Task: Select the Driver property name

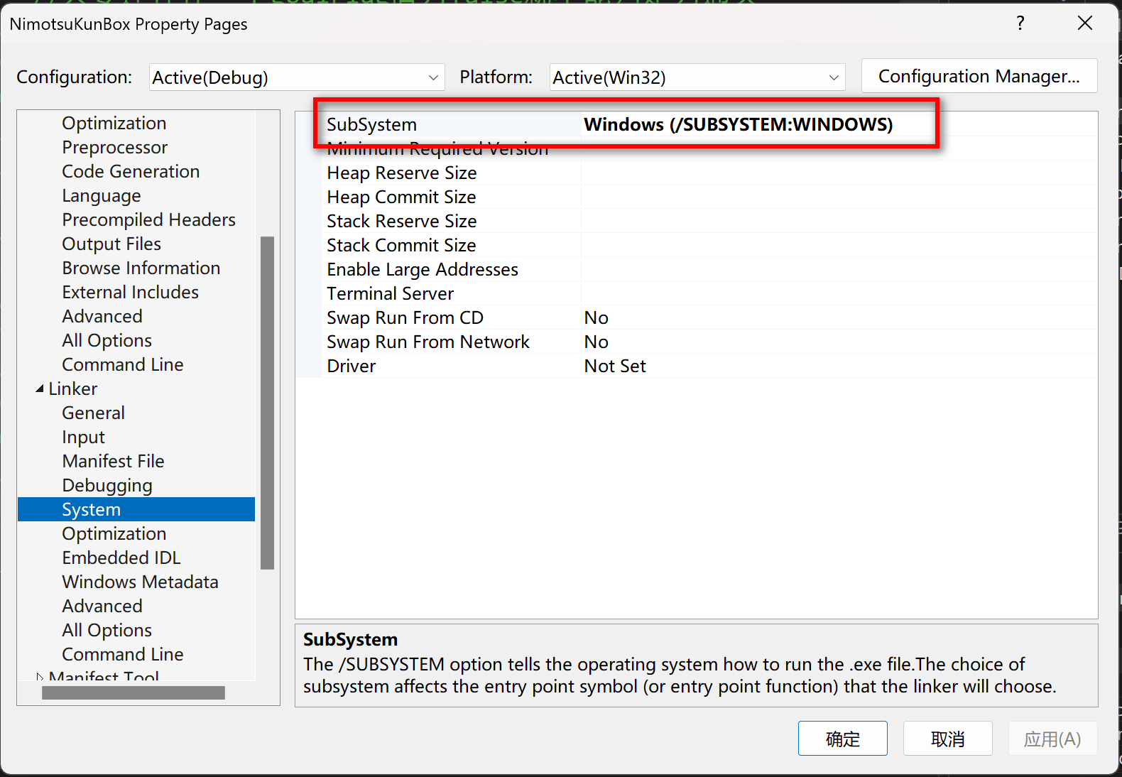Action: [351, 366]
